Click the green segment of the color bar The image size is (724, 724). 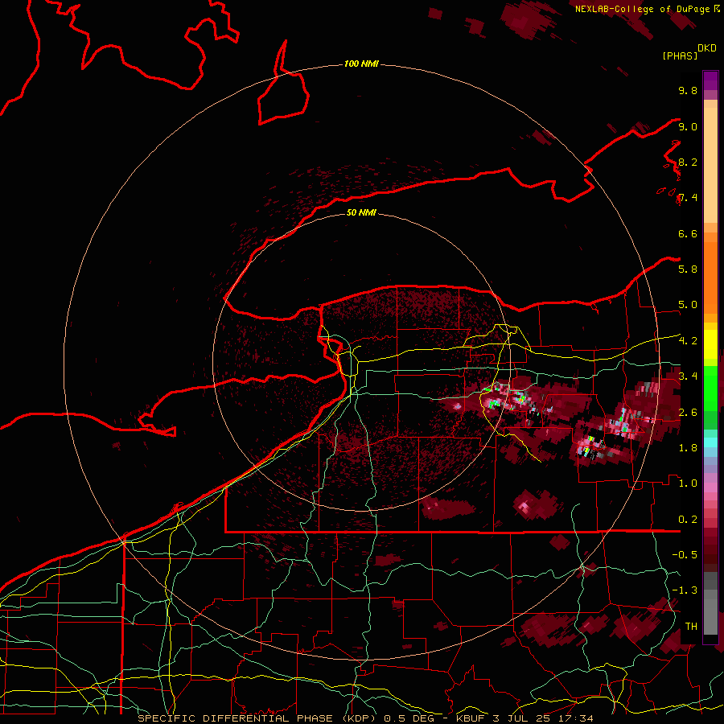(x=710, y=389)
